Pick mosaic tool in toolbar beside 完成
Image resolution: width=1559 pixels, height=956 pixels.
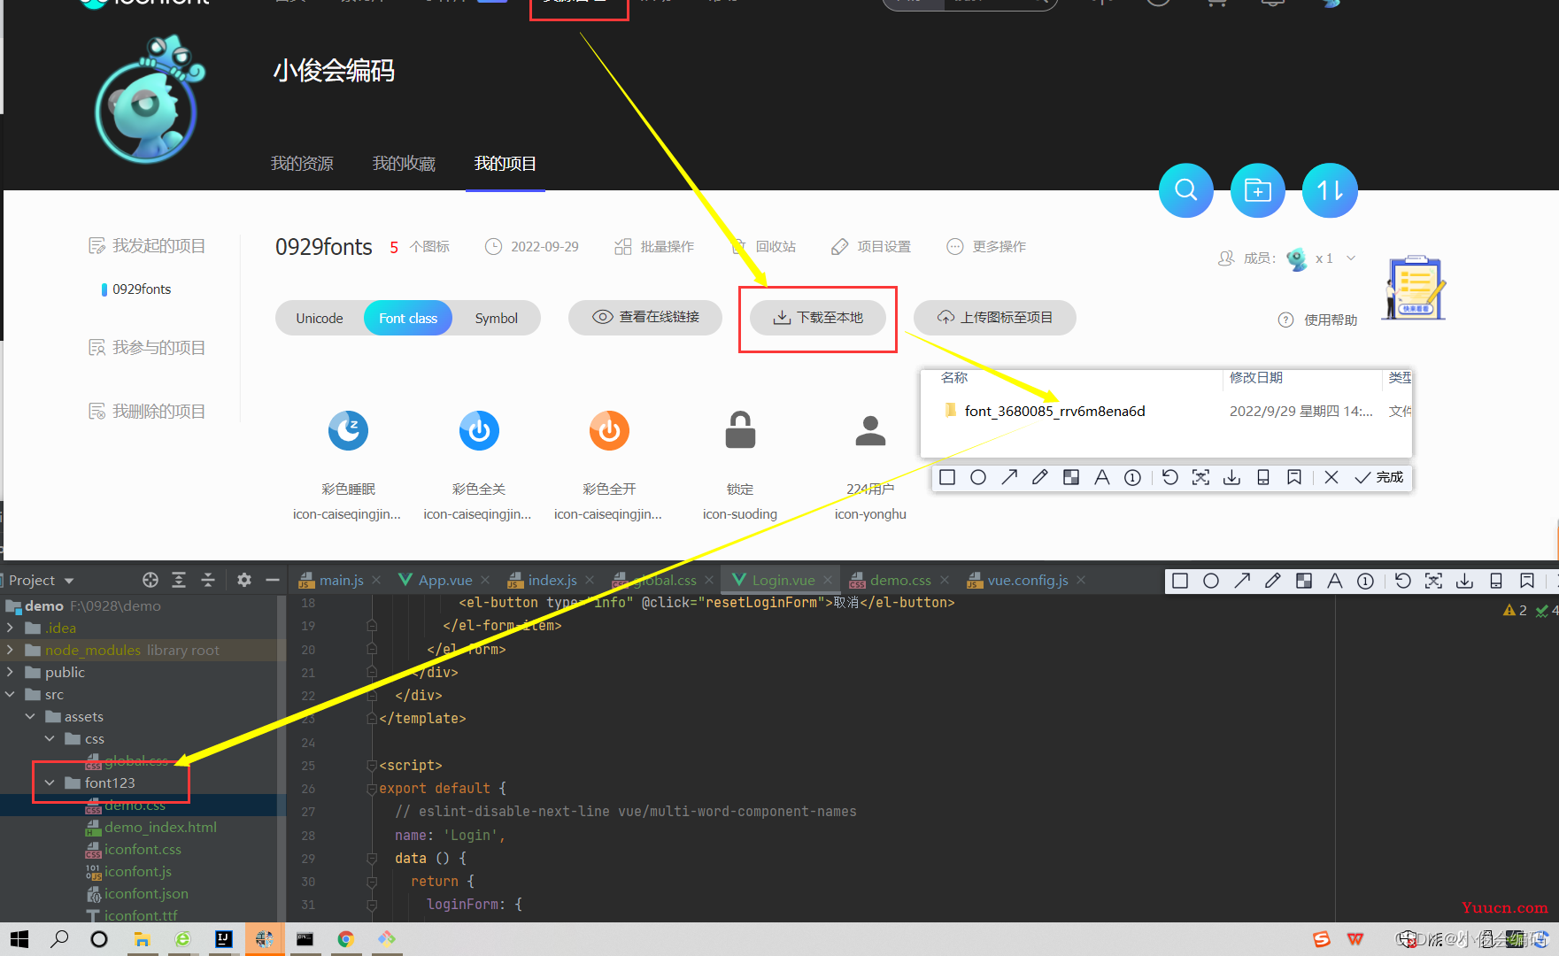[x=1071, y=477]
